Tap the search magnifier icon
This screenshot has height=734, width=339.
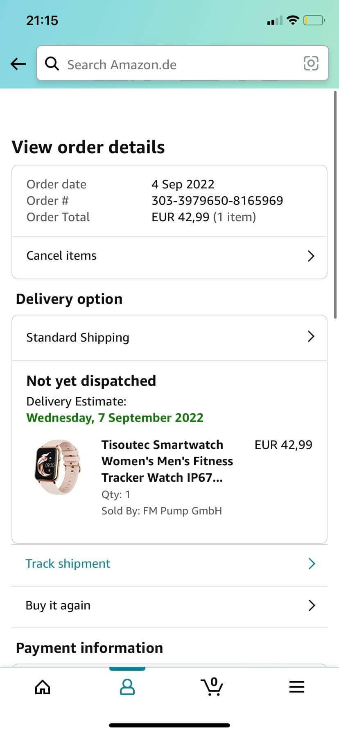tap(52, 63)
